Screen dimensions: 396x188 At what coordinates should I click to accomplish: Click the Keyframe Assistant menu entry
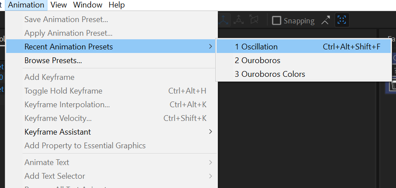click(x=58, y=132)
